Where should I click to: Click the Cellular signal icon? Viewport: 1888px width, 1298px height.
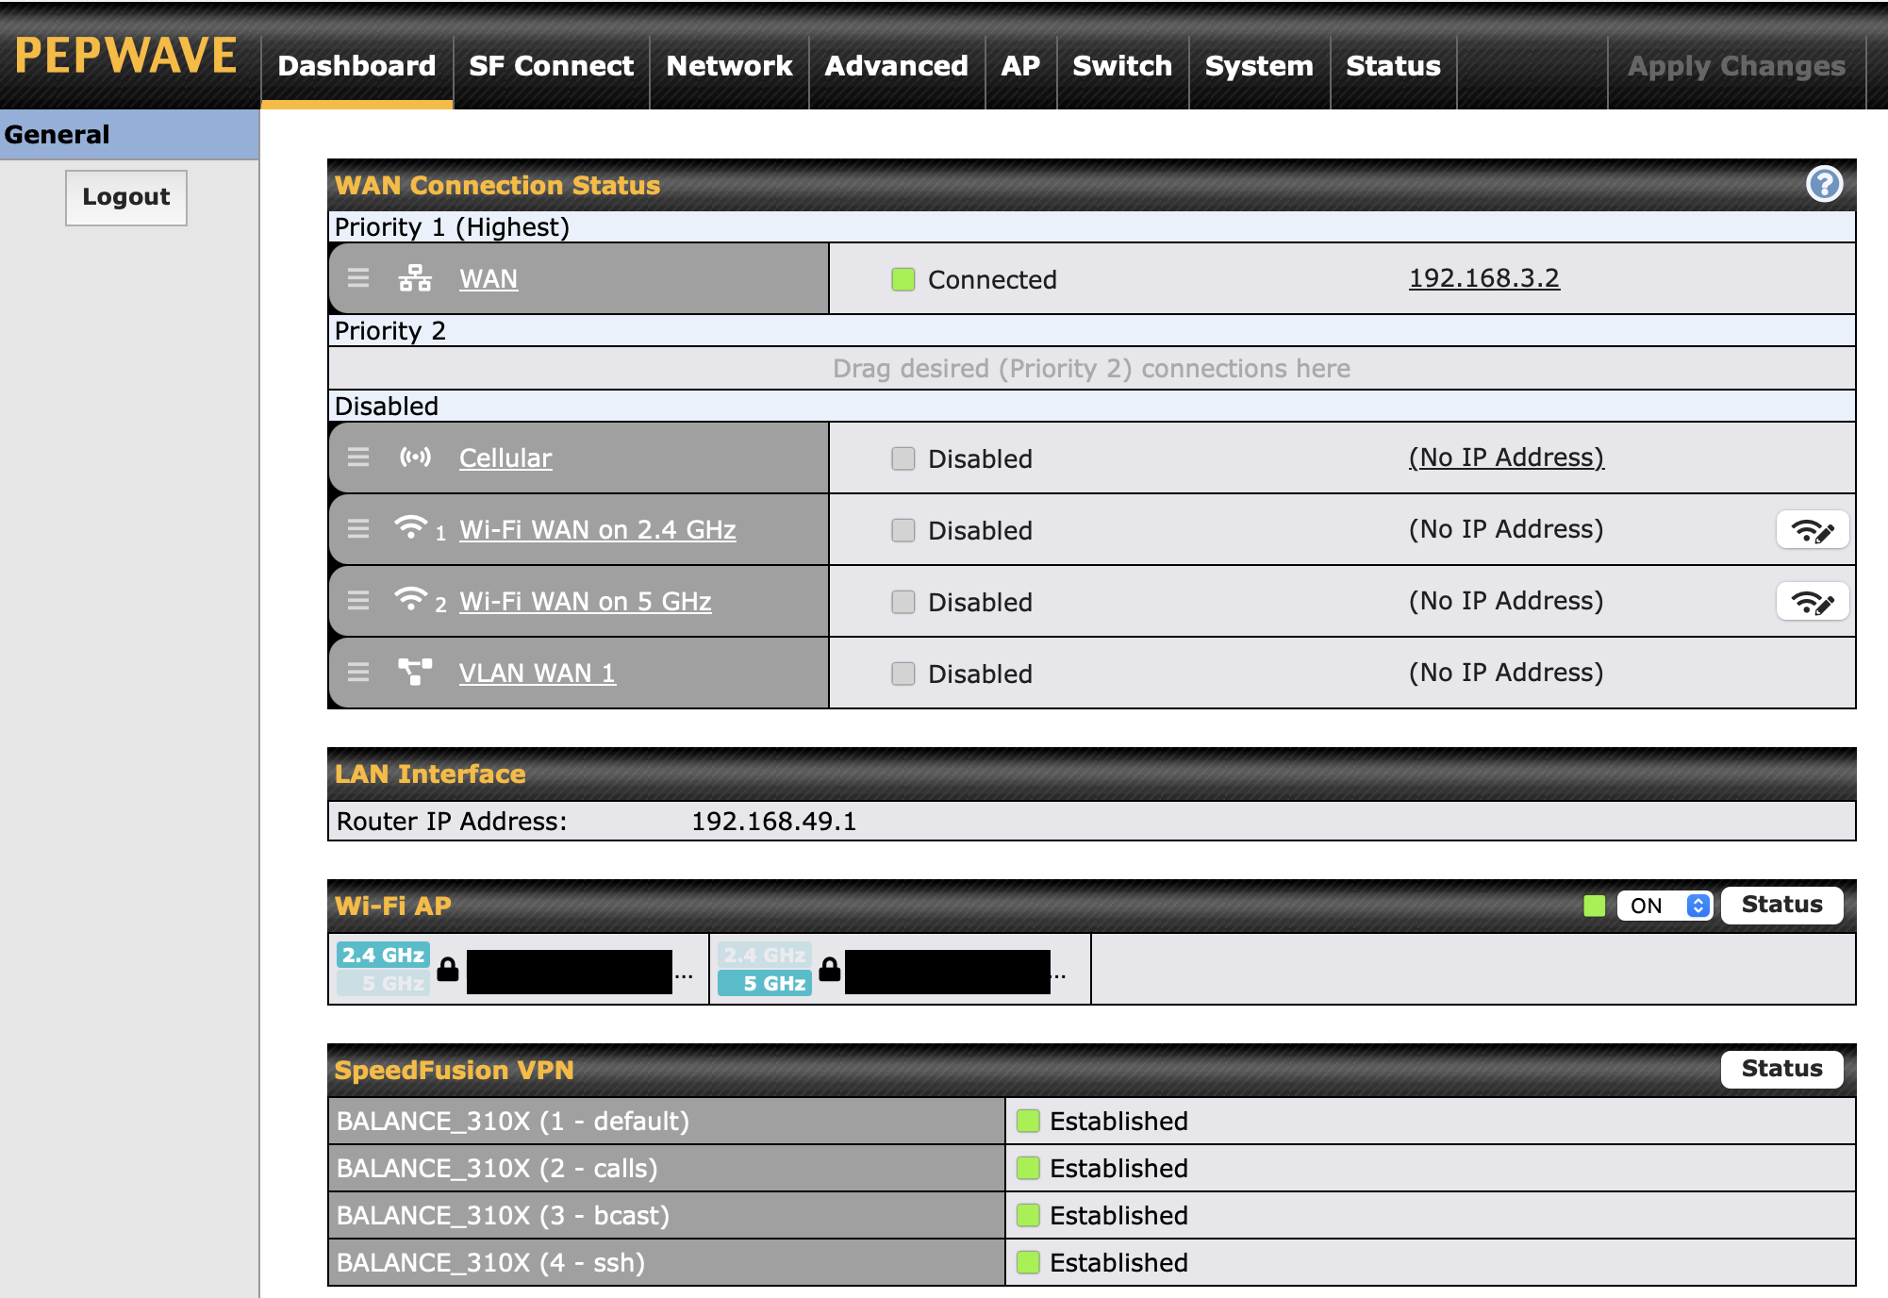coord(415,458)
